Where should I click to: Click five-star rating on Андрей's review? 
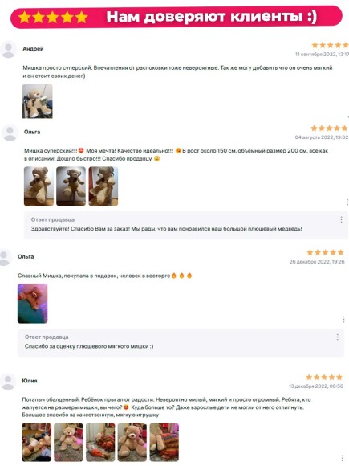[x=330, y=45]
